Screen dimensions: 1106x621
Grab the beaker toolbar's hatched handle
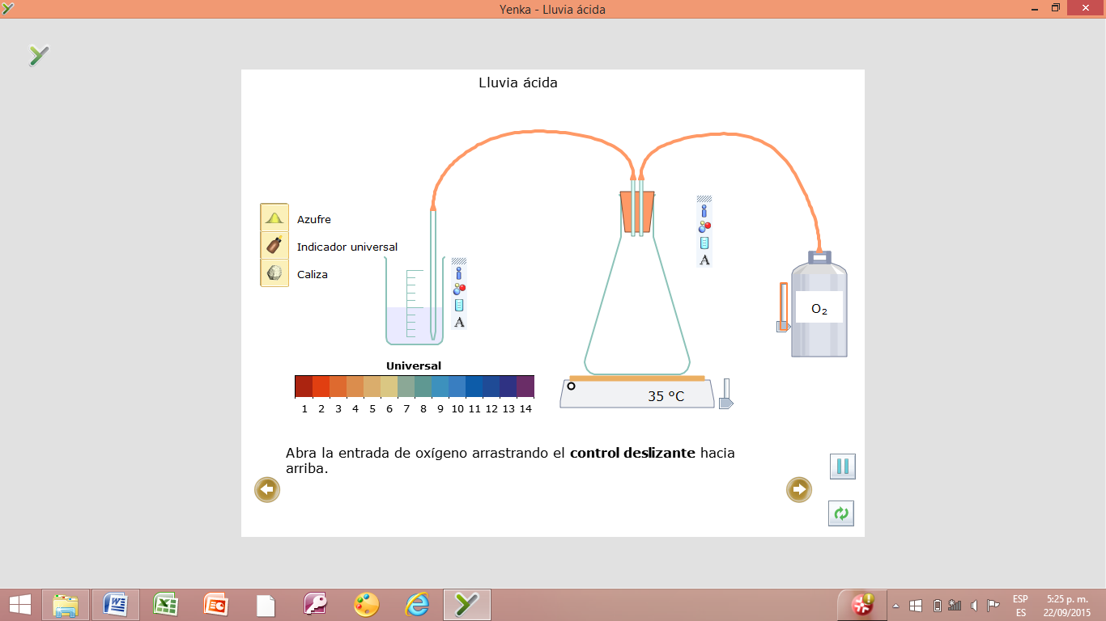click(x=459, y=261)
